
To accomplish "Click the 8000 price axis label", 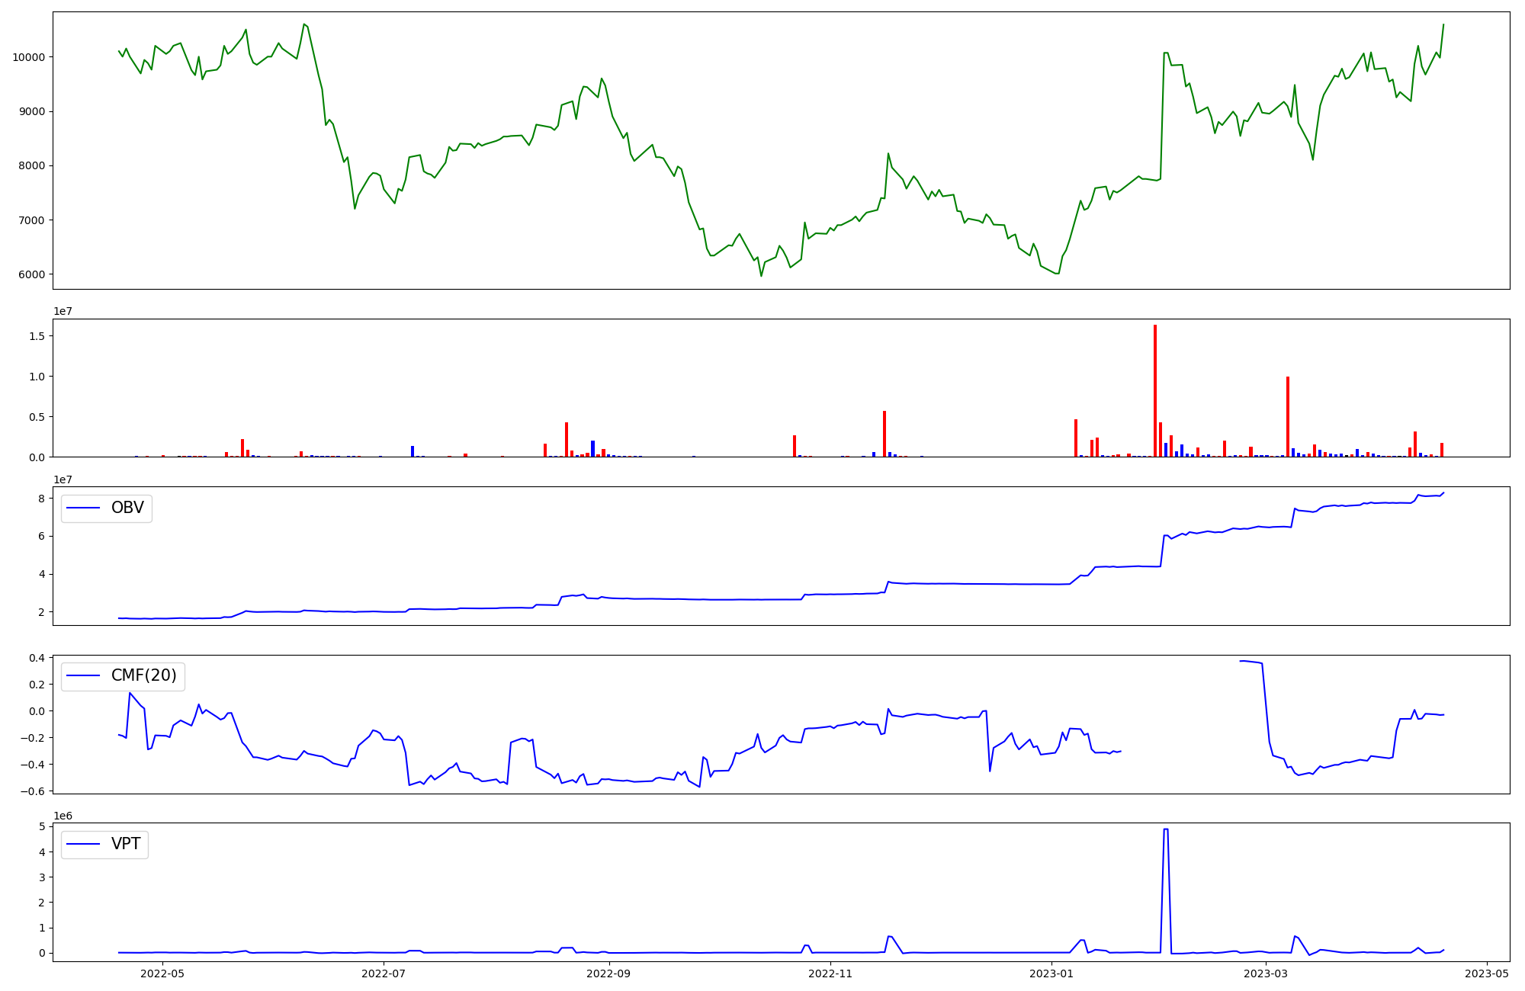I will (x=32, y=166).
